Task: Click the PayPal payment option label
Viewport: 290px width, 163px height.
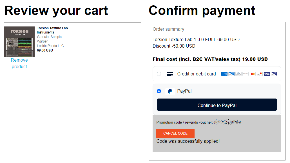Action: pyautogui.click(x=184, y=91)
